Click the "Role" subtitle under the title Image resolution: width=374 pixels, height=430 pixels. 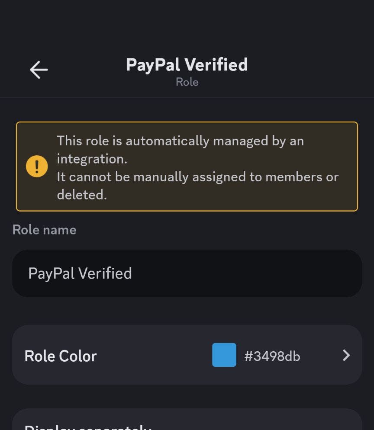point(187,82)
